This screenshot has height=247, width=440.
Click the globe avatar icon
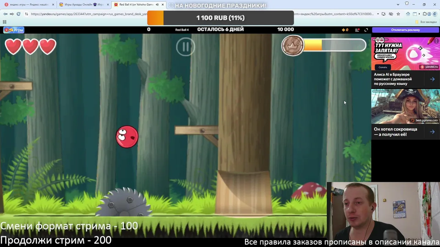point(435,14)
